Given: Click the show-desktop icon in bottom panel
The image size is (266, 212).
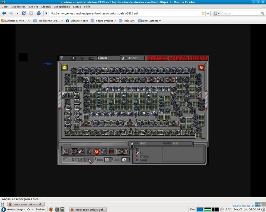Looking at the screenshot, I should click(2, 204).
